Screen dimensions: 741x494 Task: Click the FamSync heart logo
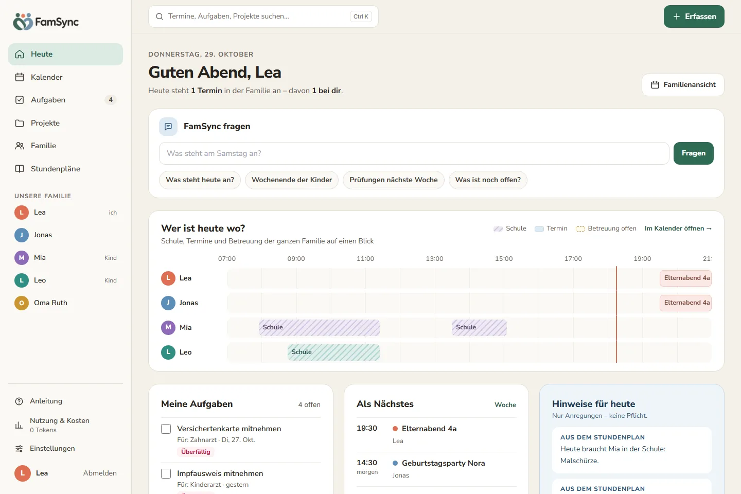pyautogui.click(x=23, y=22)
